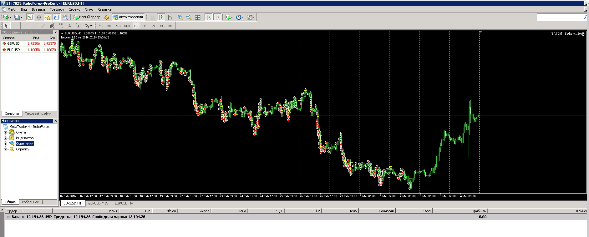Open the Data Window crosshair icon

tap(39, 17)
